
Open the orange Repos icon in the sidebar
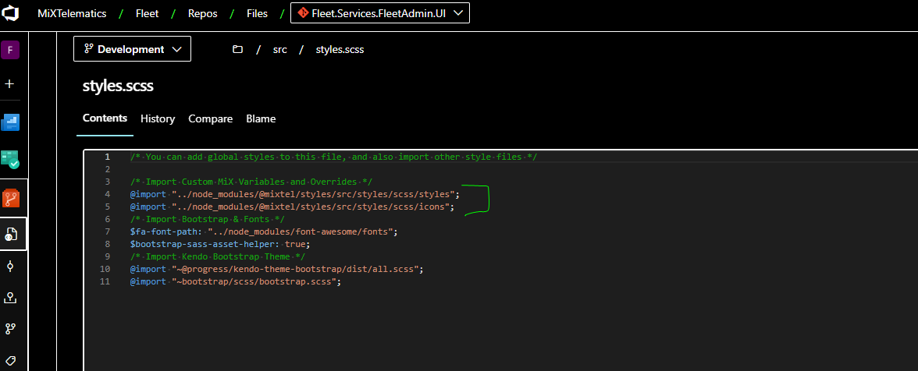click(x=11, y=198)
